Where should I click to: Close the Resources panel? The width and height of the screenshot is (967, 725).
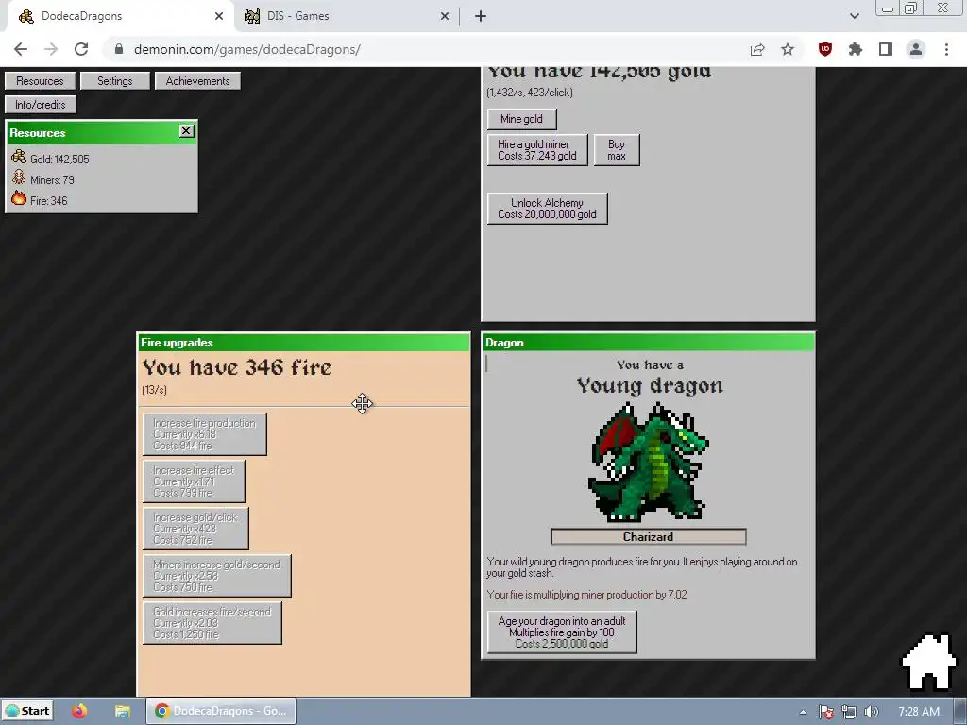[x=186, y=130]
